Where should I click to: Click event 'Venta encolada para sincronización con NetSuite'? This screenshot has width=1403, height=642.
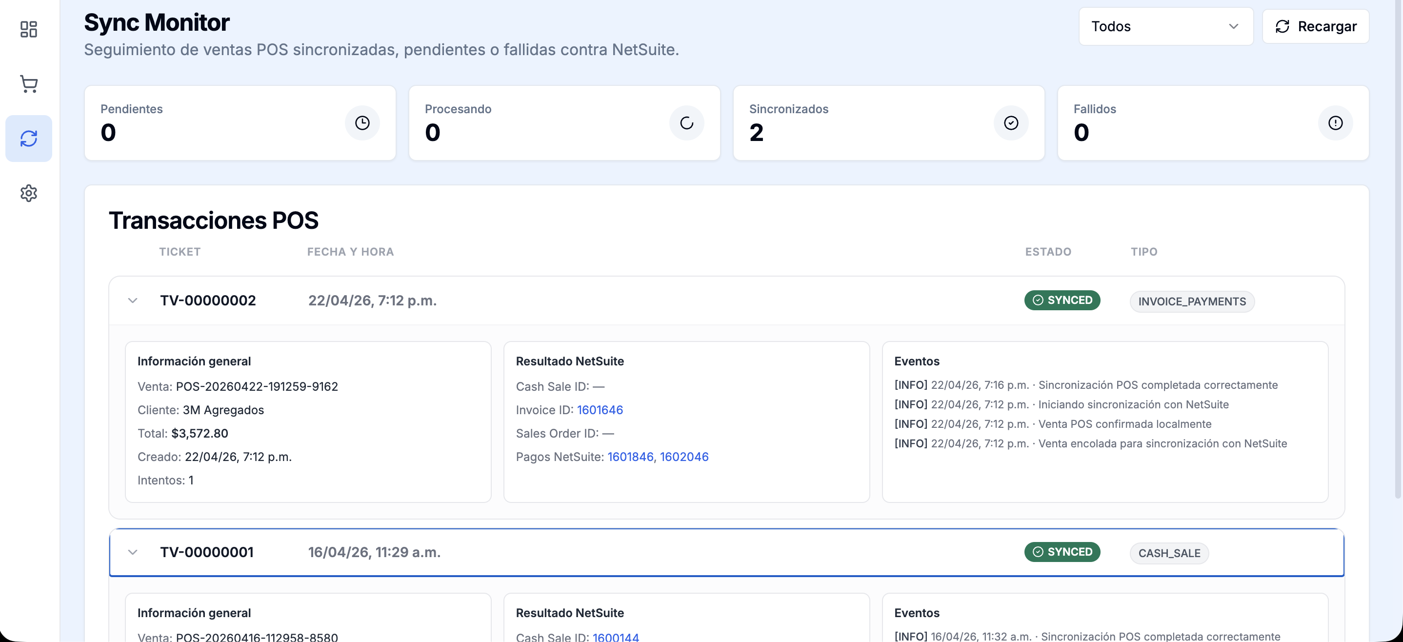tap(1090, 444)
